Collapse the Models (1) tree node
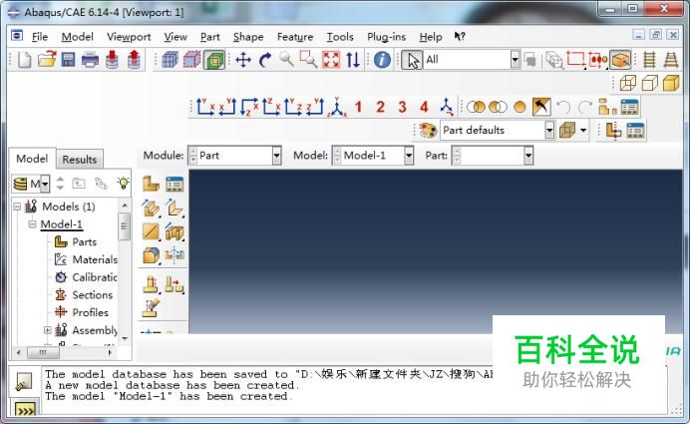The height and width of the screenshot is (424, 690). 17,207
